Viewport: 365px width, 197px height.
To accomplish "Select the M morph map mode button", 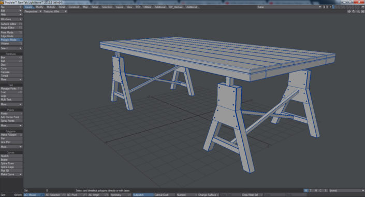I will coord(315,191).
